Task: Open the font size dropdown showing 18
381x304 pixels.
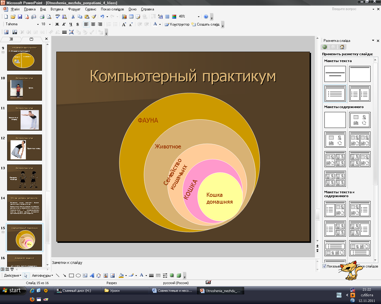Action: tap(50, 24)
